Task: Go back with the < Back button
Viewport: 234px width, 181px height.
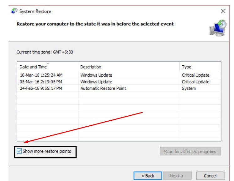Action: click(x=148, y=176)
